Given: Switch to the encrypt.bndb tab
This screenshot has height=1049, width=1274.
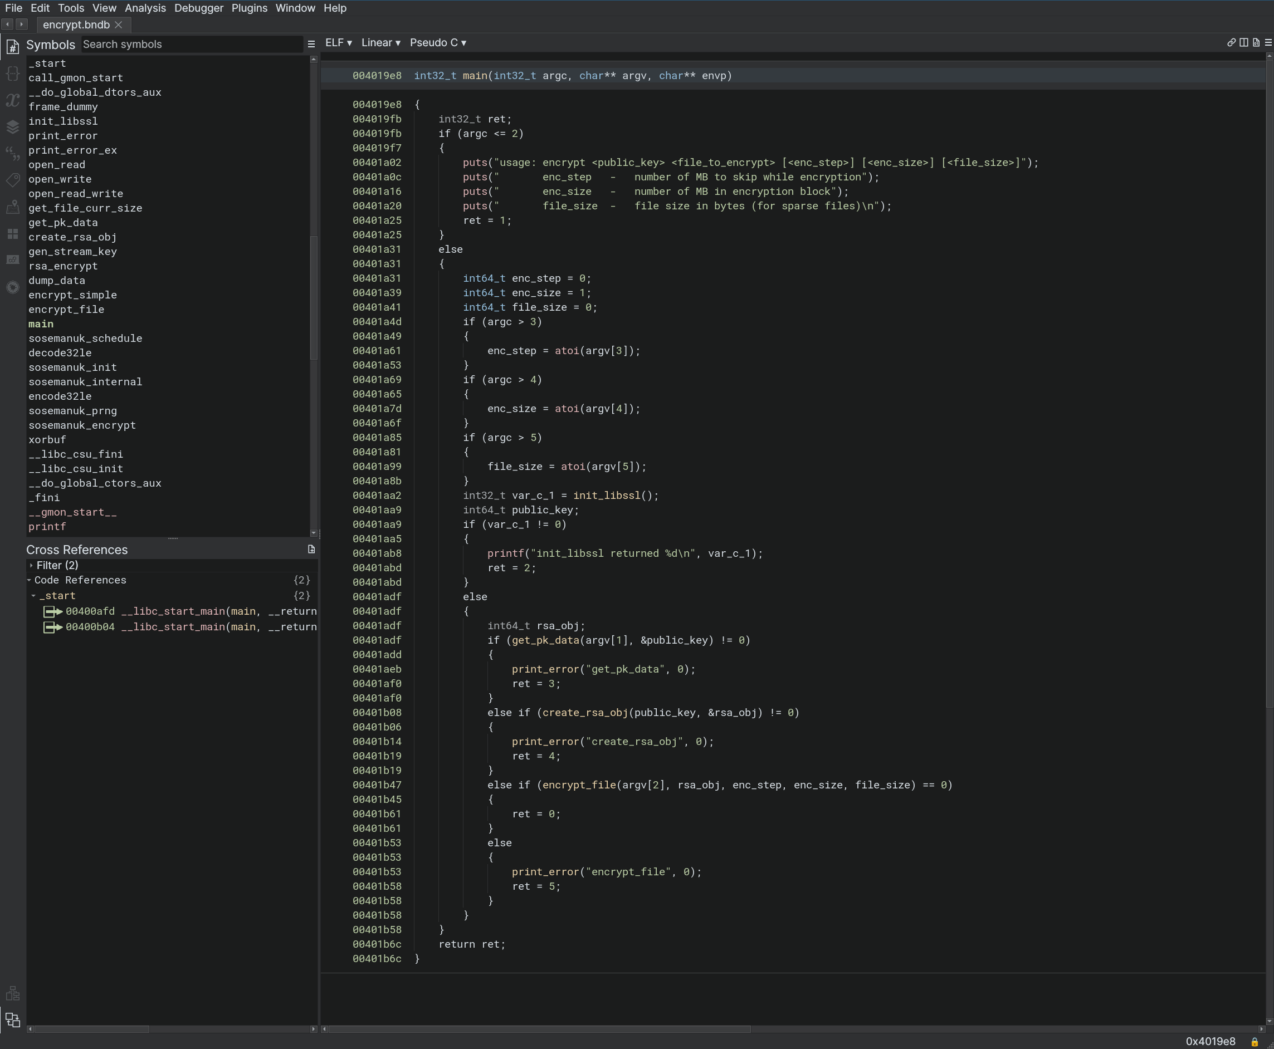Looking at the screenshot, I should (x=76, y=24).
